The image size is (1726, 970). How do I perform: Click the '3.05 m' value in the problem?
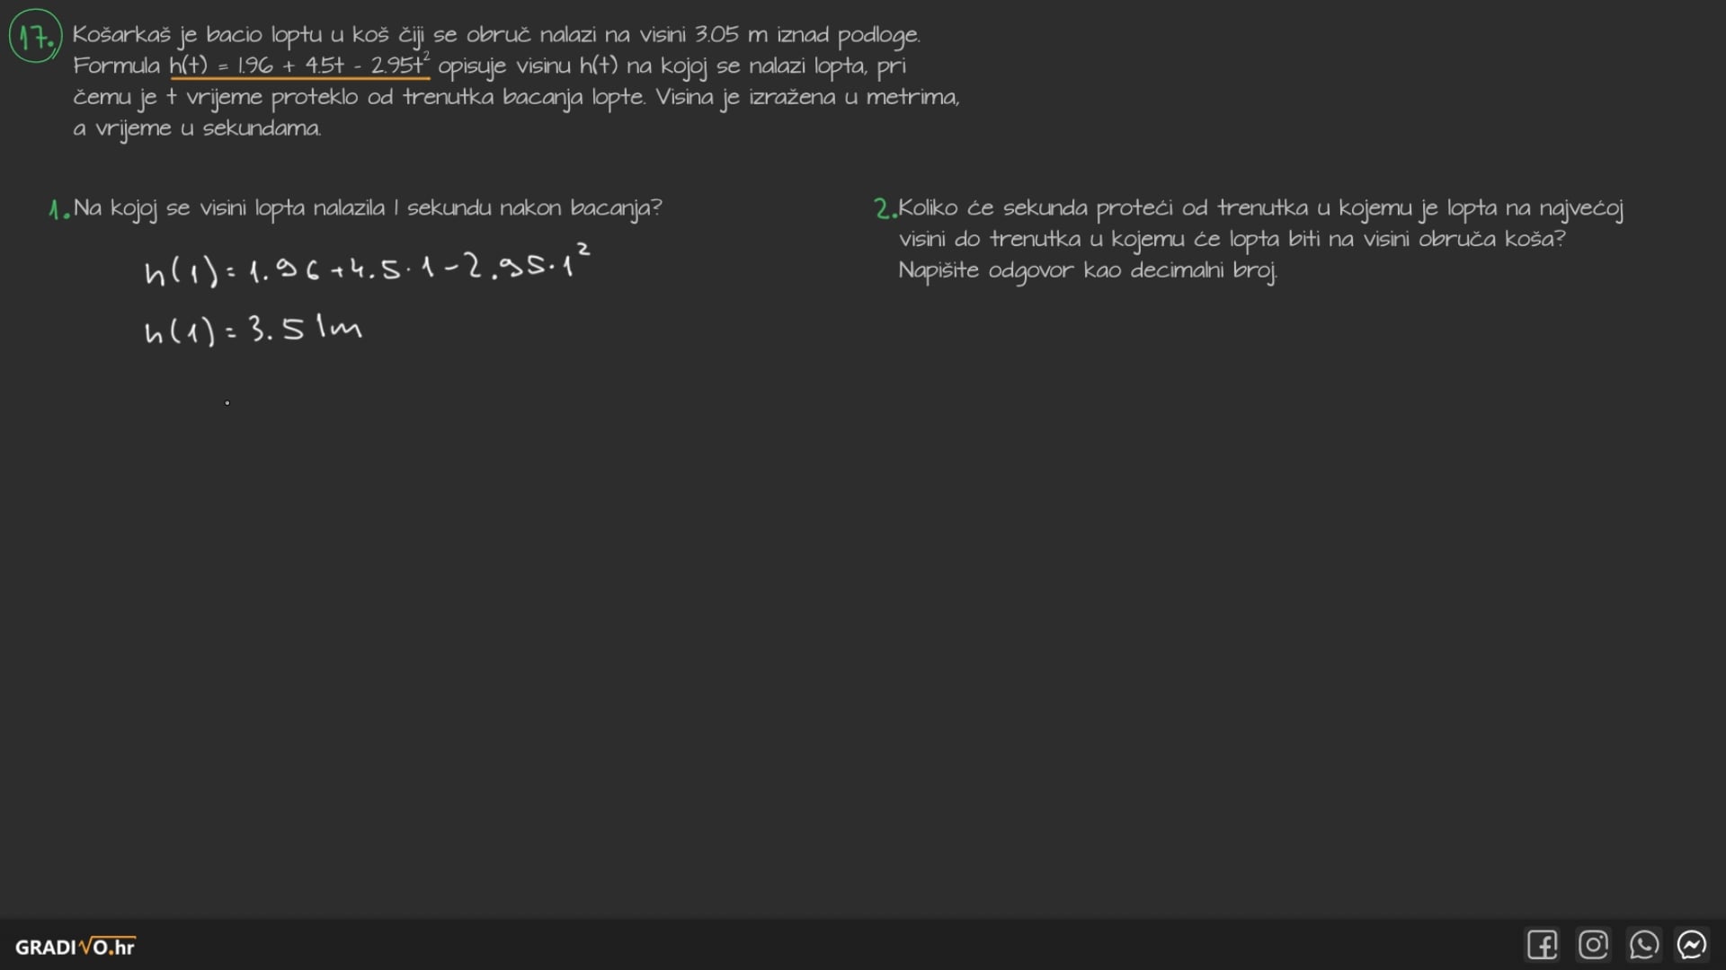tap(730, 35)
